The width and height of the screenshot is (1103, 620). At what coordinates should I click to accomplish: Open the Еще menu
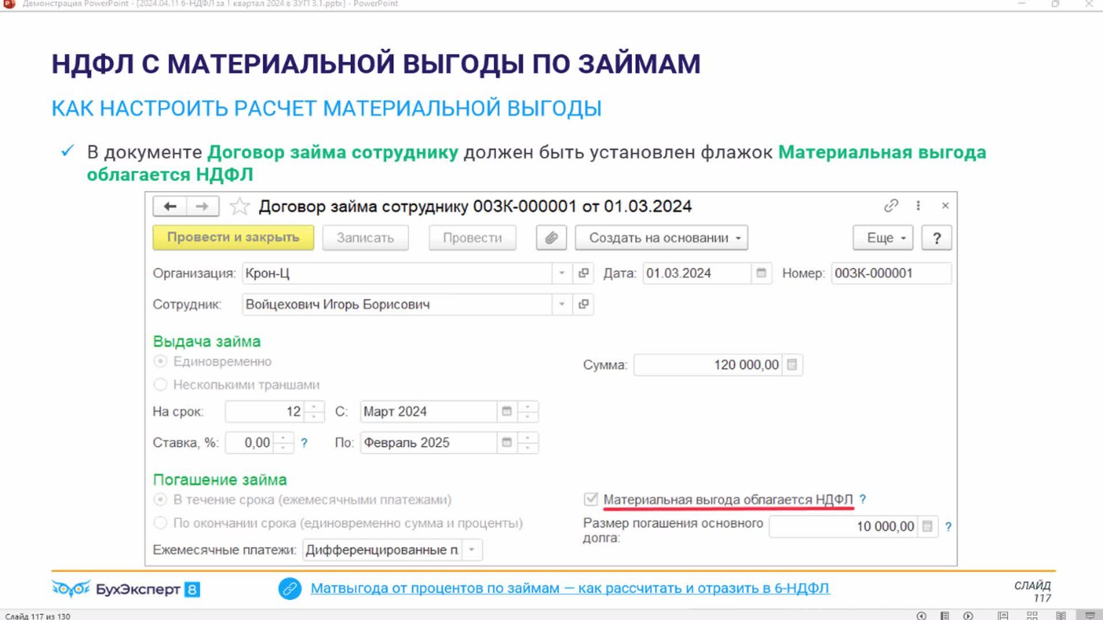882,238
